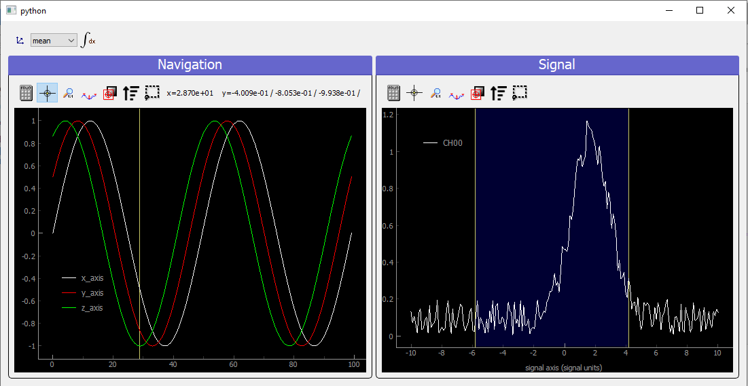Open the math calculator icon in Navigation toolbar

[26, 92]
